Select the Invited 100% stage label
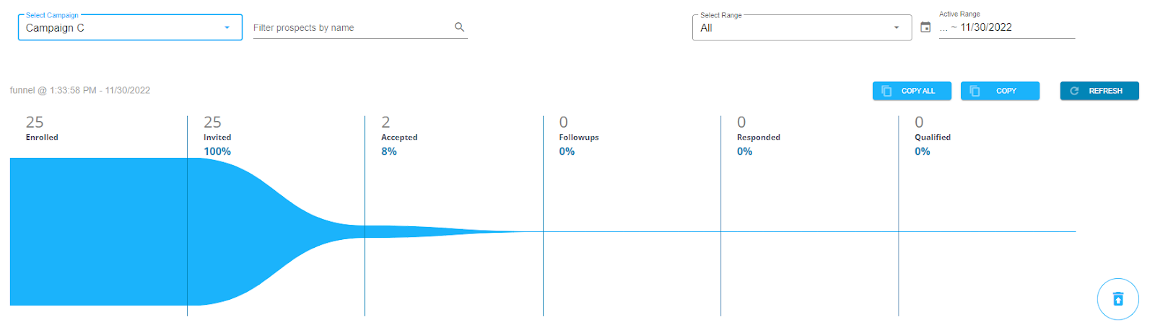Viewport: 1155px width, 330px height. point(217,144)
